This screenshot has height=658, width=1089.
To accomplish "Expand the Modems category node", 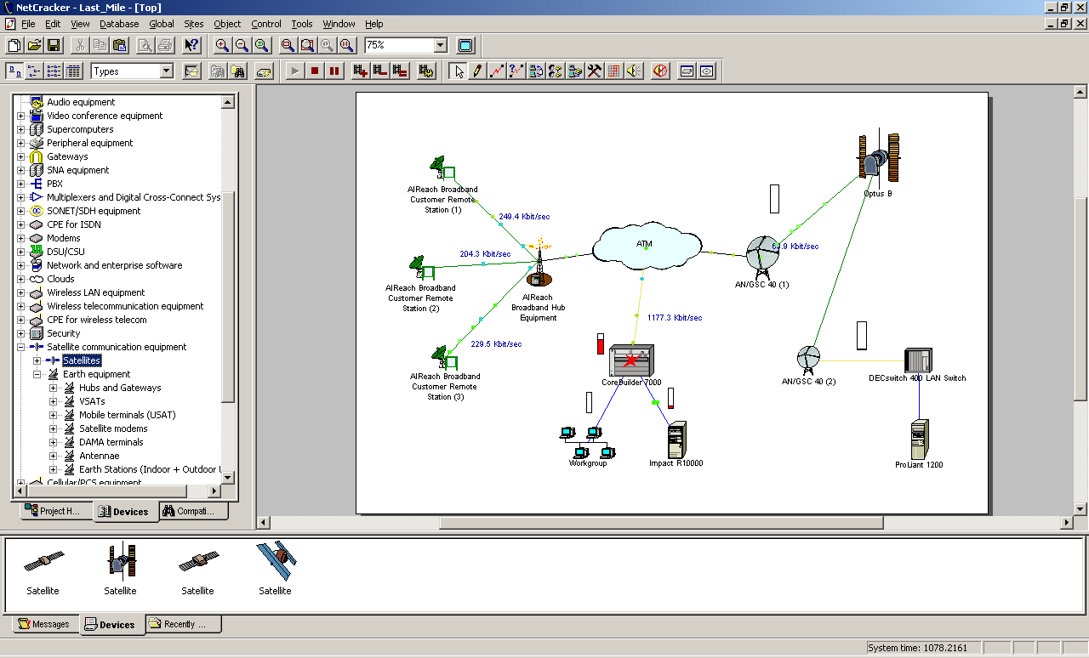I will (x=21, y=238).
